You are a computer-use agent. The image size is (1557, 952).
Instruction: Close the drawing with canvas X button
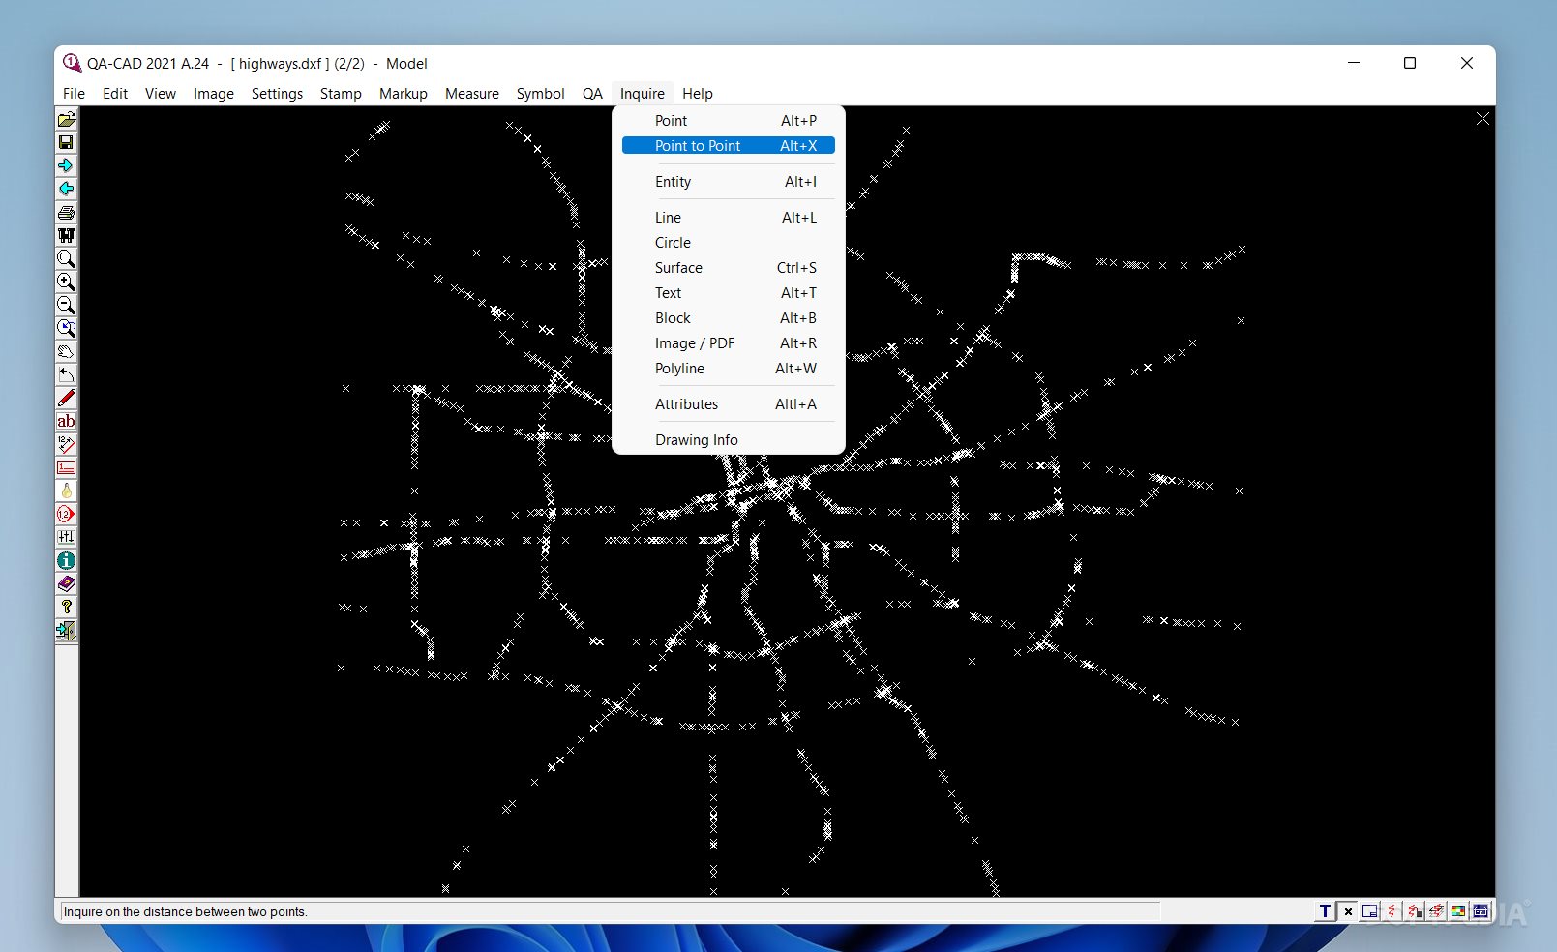(1482, 118)
